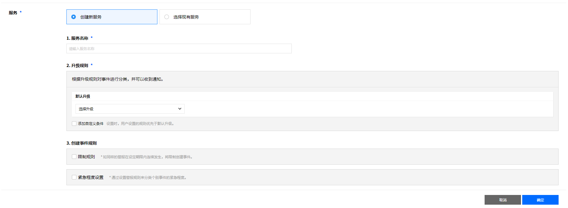Screen dimensions: 568x208
Task: Tick the 限制规则 checkbox
Action: pyautogui.click(x=74, y=157)
